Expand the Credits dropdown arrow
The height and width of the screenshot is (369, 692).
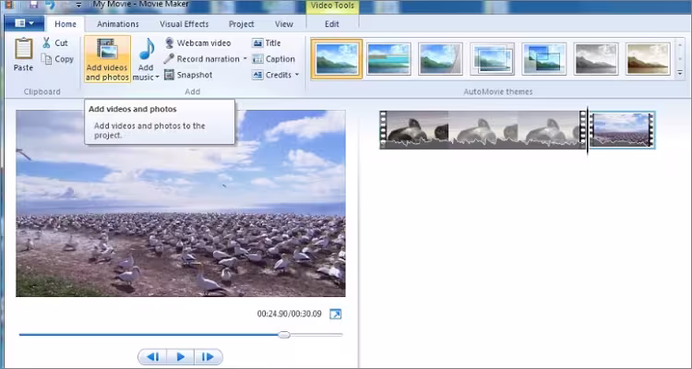click(x=297, y=75)
